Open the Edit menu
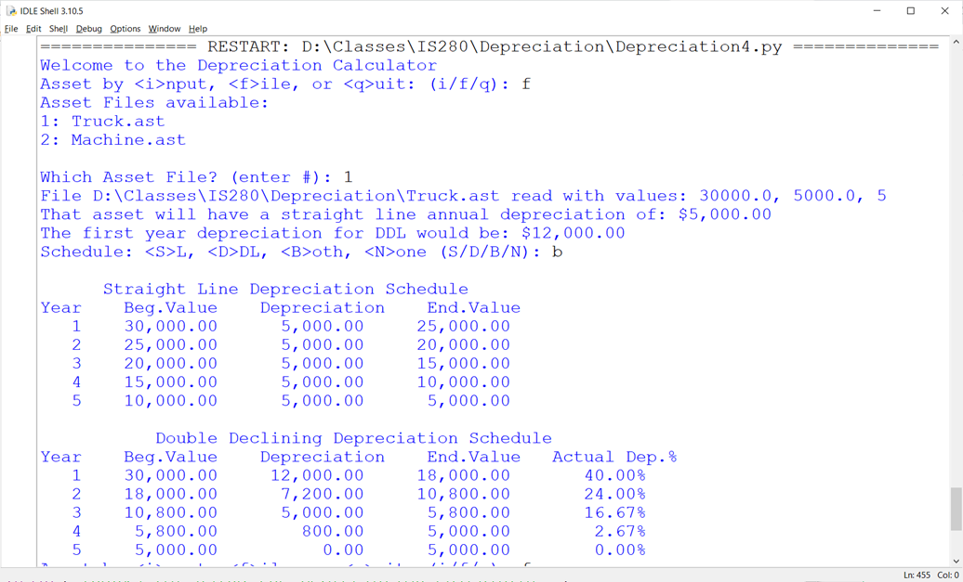The height and width of the screenshot is (582, 963). [x=33, y=29]
